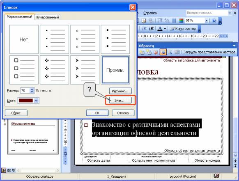The height and width of the screenshot is (181, 239).
Task: Decrease bullet size with down arrow
Action: [x=32, y=92]
